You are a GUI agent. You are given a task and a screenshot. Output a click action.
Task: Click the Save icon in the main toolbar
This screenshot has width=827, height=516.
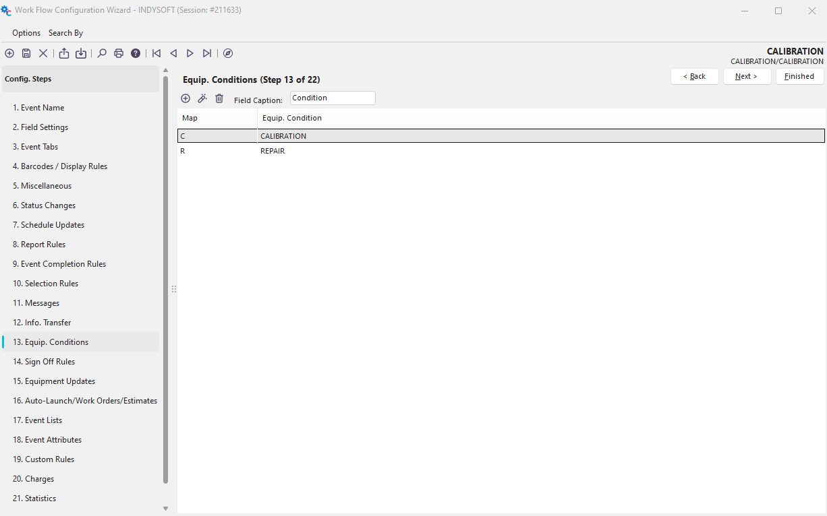(26, 53)
